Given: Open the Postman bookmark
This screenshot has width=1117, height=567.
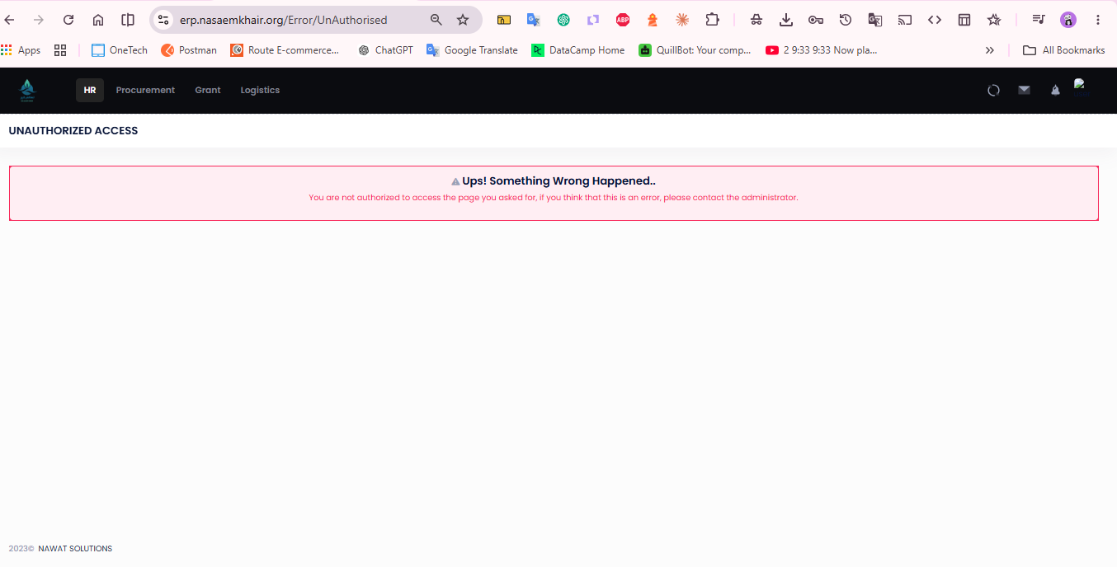Looking at the screenshot, I should click(x=189, y=50).
